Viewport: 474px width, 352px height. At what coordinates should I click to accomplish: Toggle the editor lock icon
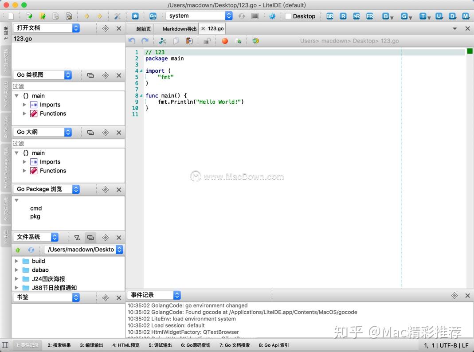point(207,41)
